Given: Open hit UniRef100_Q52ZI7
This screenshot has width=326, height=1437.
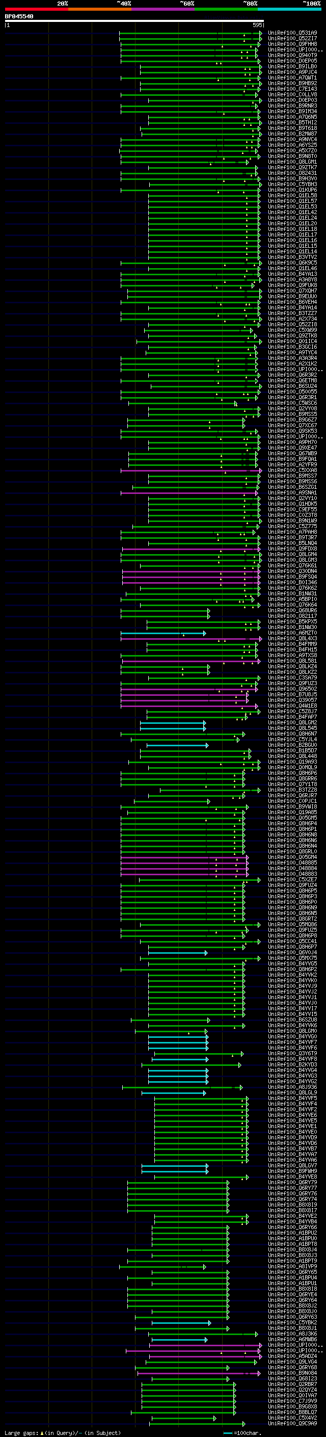Looking at the screenshot, I should click(x=292, y=39).
